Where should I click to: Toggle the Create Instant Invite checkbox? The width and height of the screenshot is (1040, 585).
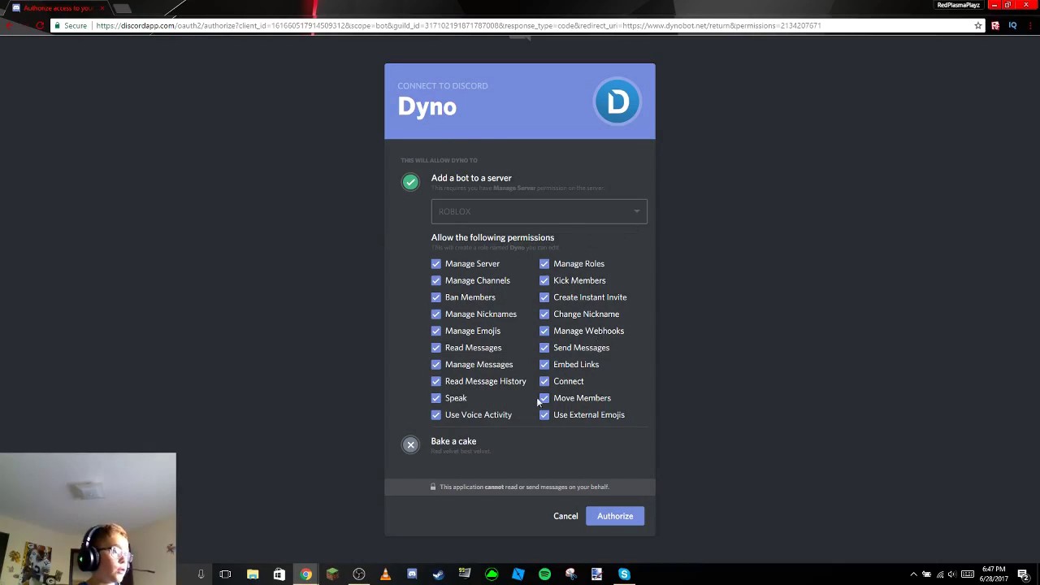pyautogui.click(x=544, y=297)
